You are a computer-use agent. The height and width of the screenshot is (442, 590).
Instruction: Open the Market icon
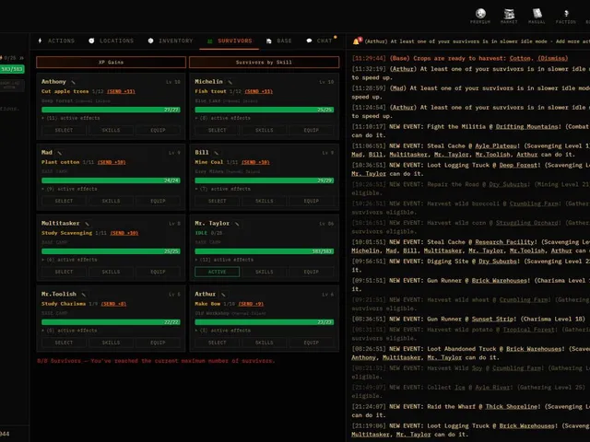tap(509, 14)
